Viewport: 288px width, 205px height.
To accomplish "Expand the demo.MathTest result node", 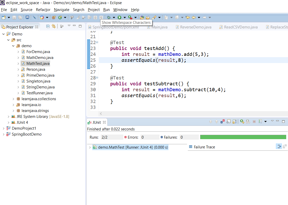I will coord(90,147).
